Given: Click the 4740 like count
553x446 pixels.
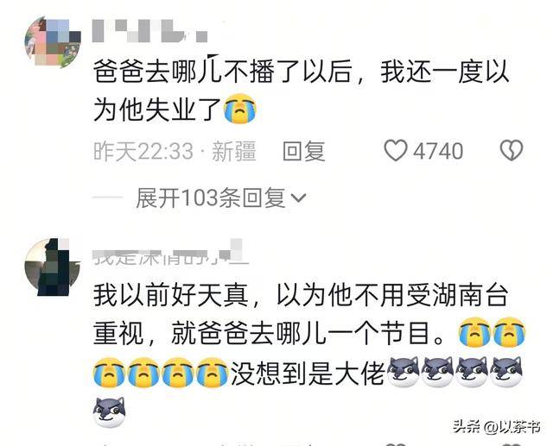Looking at the screenshot, I should click(438, 151).
